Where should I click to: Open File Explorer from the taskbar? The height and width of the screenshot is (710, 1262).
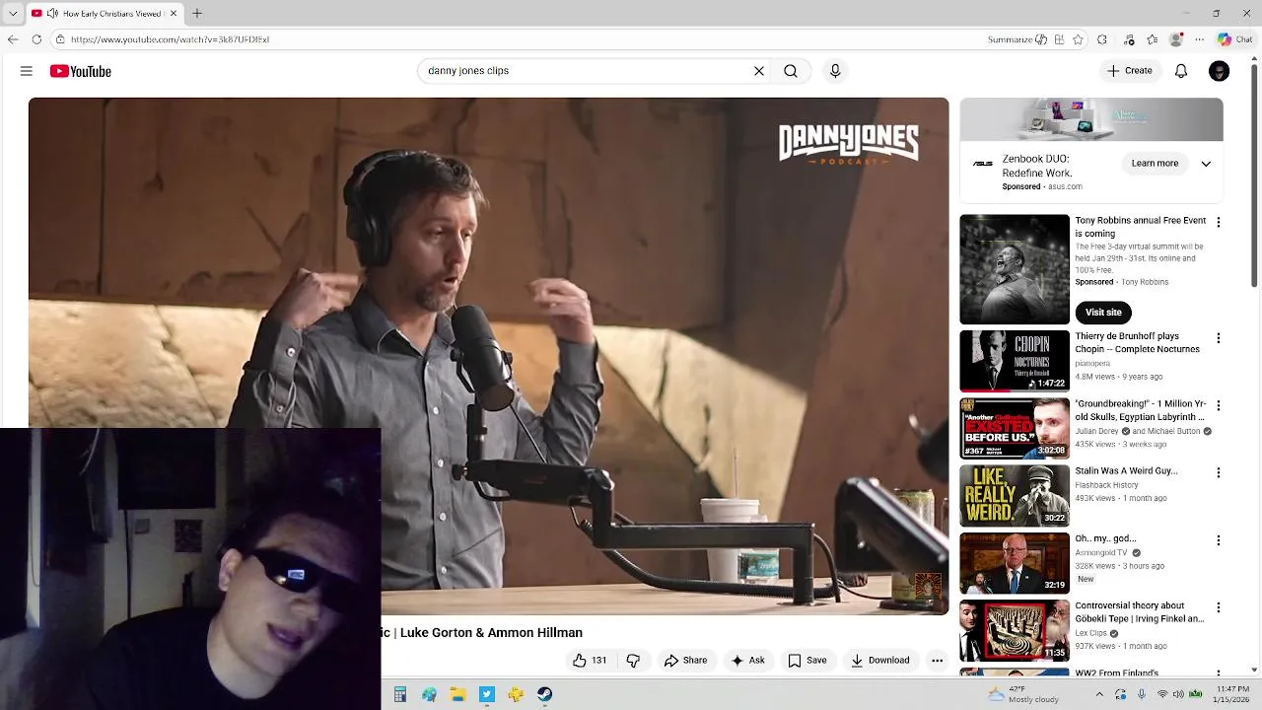click(x=457, y=694)
